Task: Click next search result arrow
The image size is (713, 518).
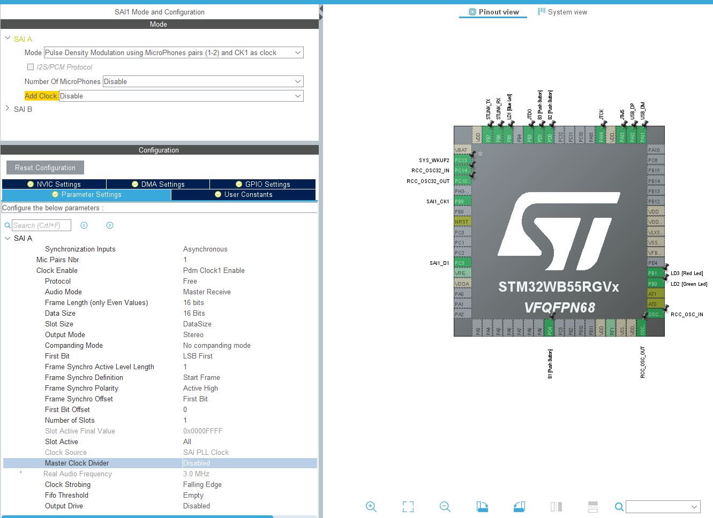Action: (110, 225)
